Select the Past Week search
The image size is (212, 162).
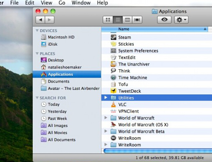click(67, 118)
